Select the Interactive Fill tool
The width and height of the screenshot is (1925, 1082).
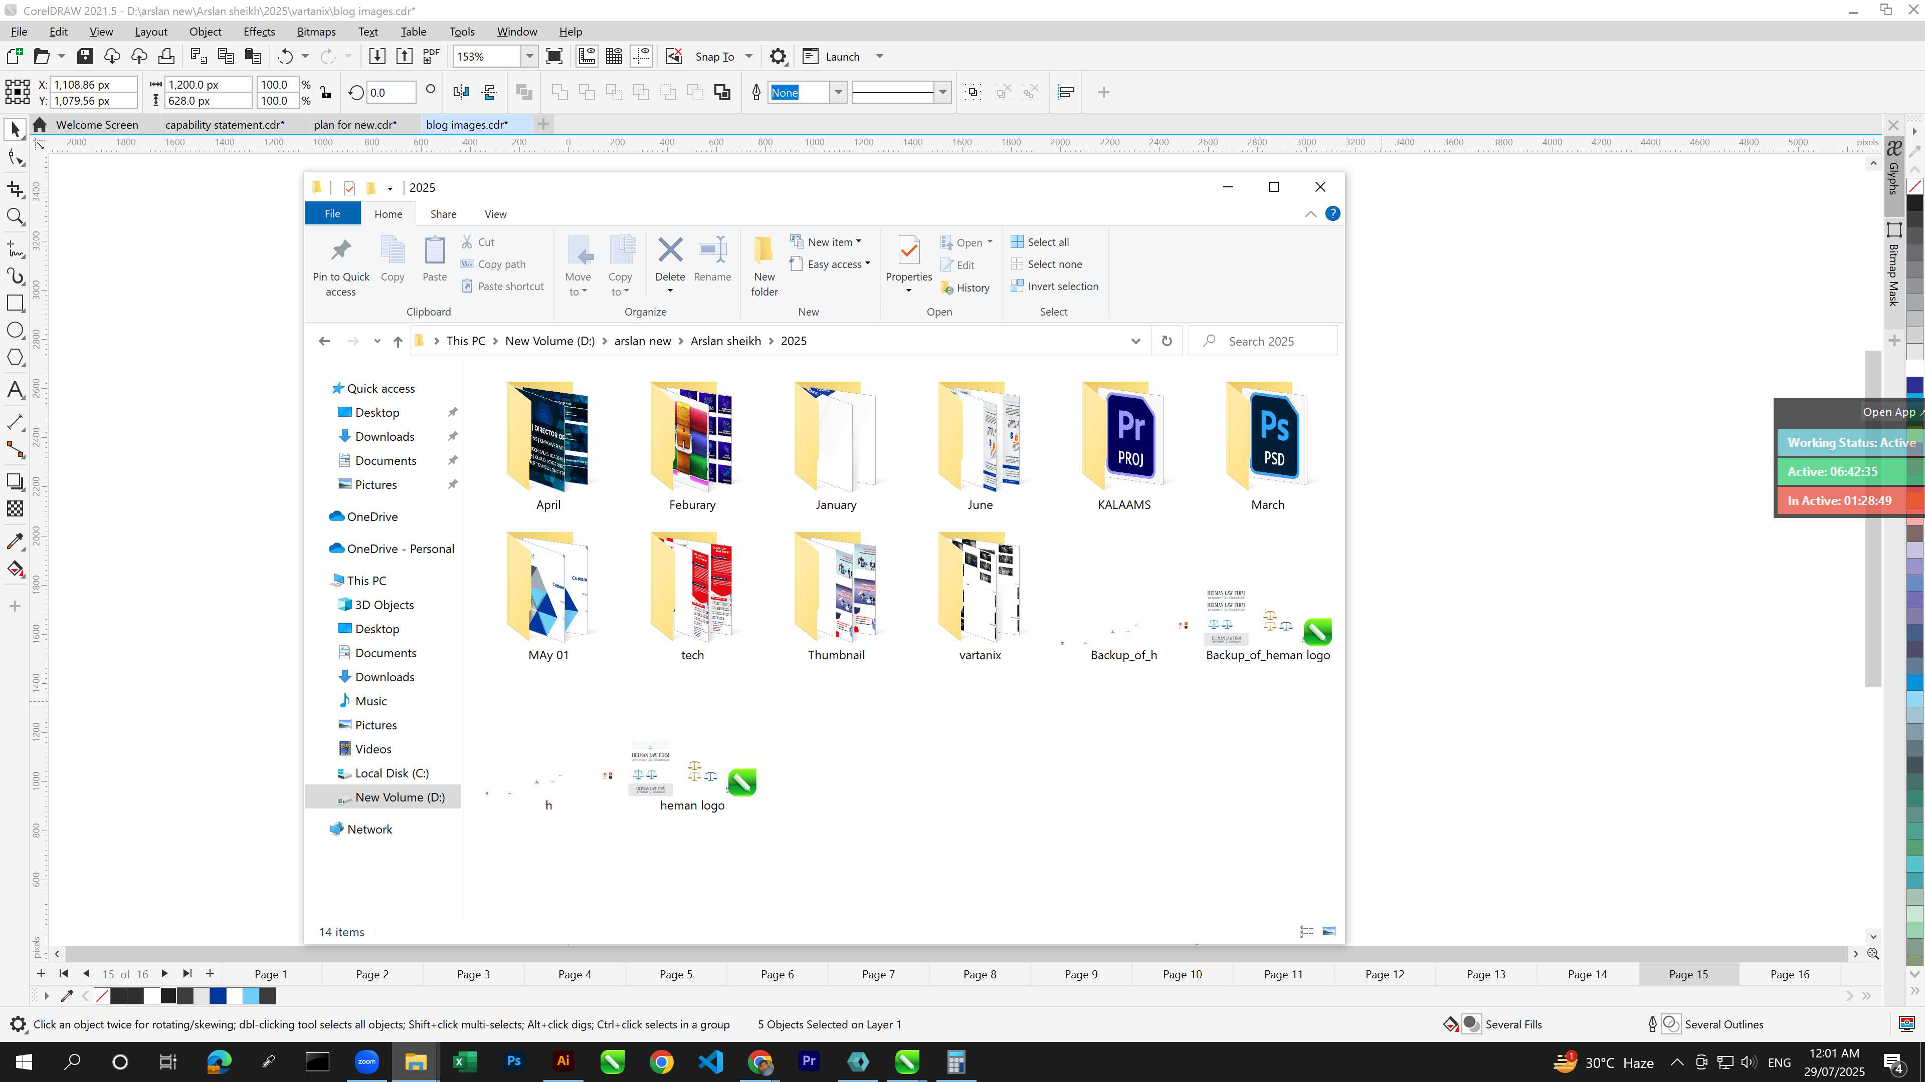click(x=15, y=569)
